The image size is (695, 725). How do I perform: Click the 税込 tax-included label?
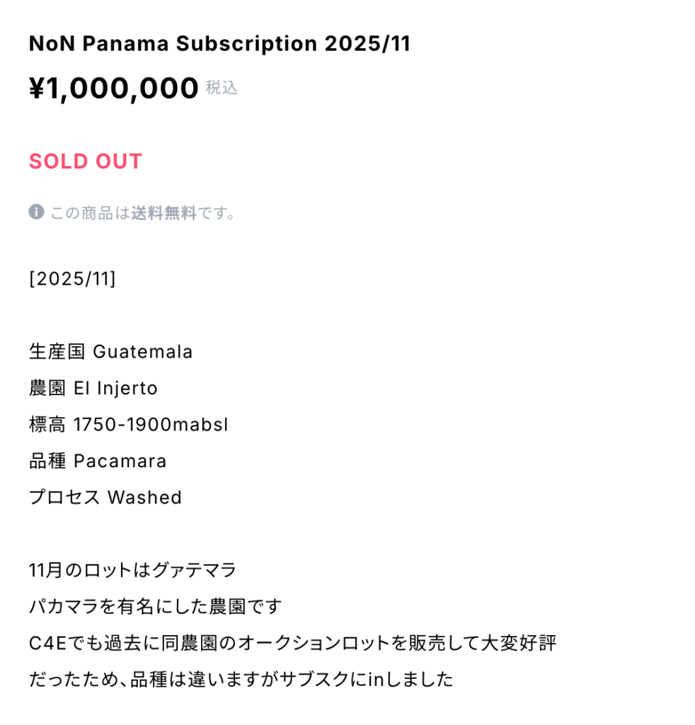[x=222, y=88]
